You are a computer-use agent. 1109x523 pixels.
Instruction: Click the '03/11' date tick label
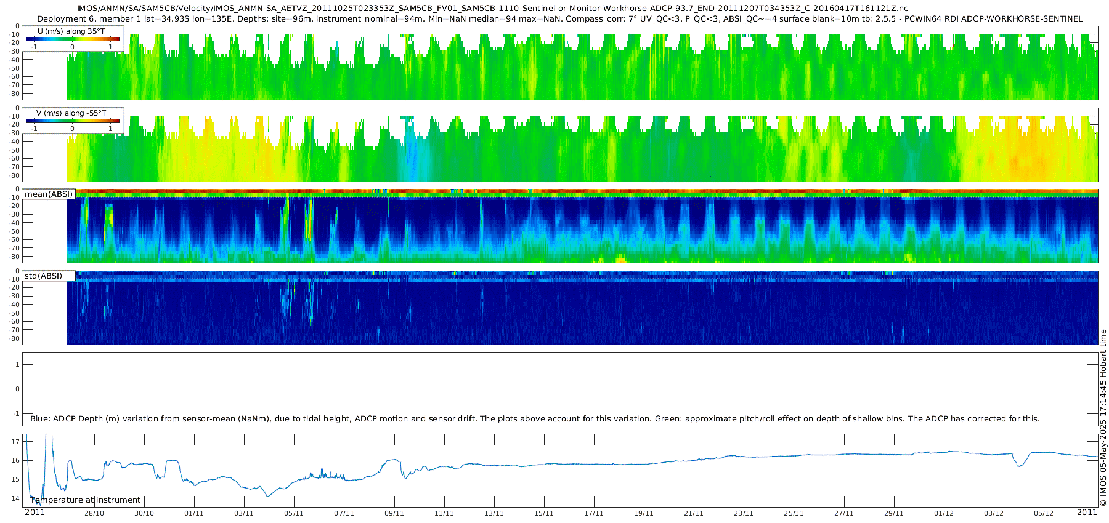point(244,513)
